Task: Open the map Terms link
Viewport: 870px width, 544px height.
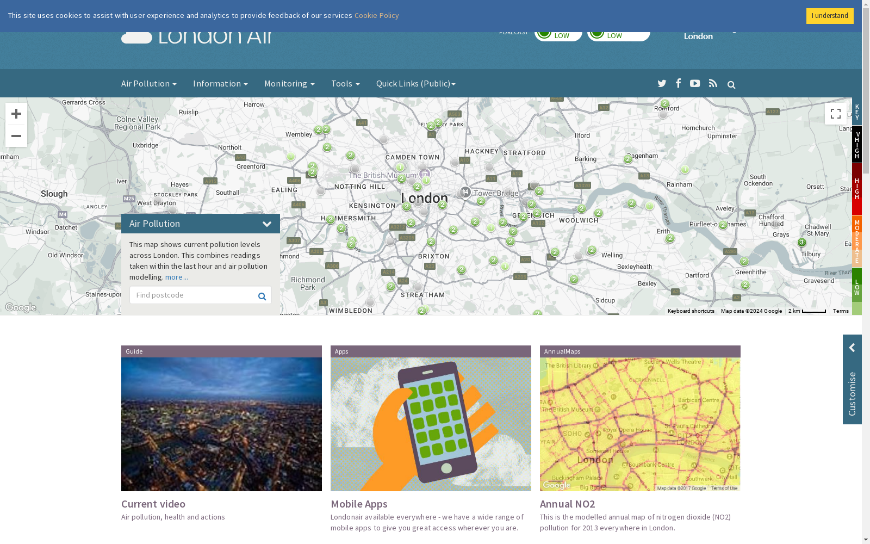Action: coord(841,311)
